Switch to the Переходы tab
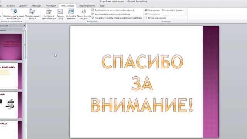 (36, 6)
